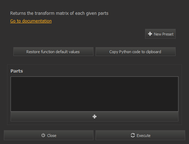Copy Python code to clipboard
189x144 pixels.
coord(136,52)
